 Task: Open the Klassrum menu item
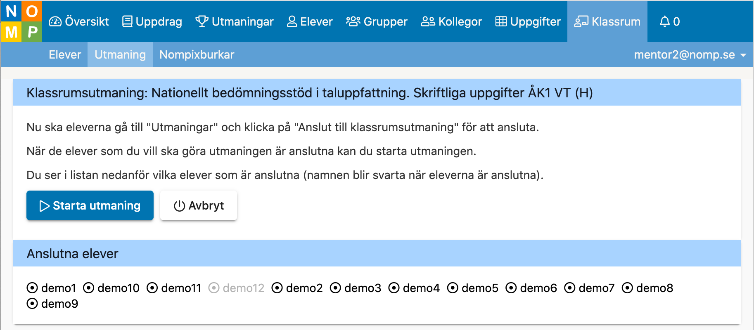[x=607, y=21]
